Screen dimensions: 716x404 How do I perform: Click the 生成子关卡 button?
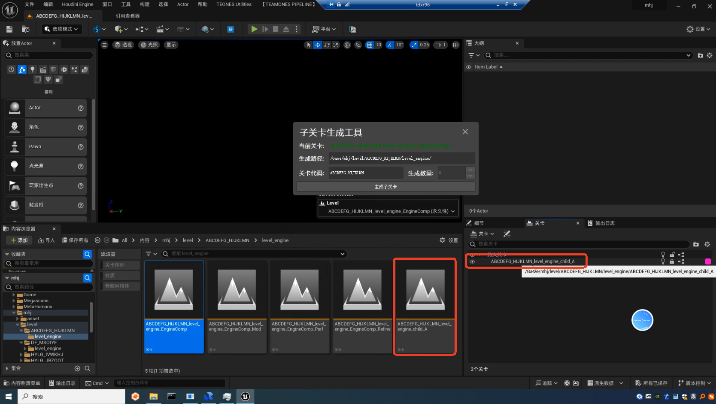385,187
